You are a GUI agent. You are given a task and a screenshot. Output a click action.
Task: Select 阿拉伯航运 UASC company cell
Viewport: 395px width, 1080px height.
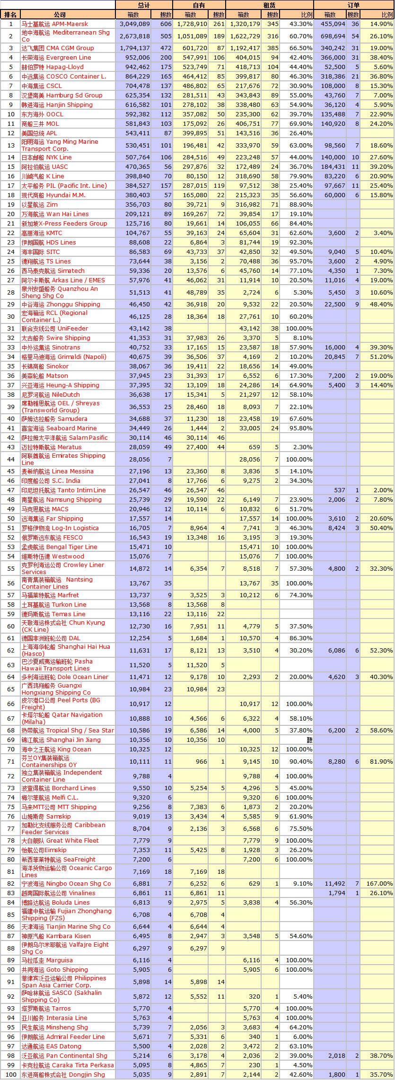tap(45, 166)
